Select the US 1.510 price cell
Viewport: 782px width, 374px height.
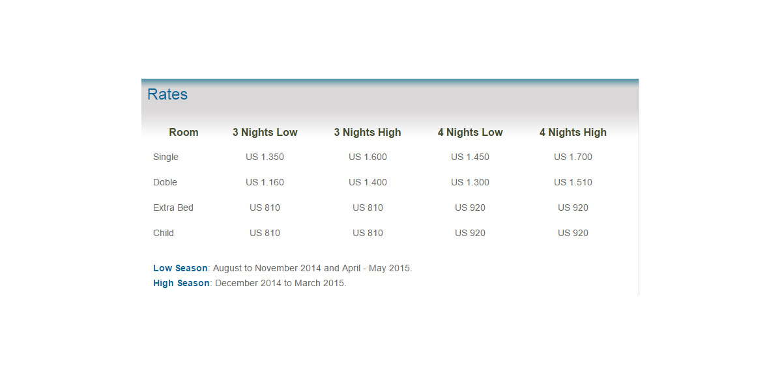point(573,182)
